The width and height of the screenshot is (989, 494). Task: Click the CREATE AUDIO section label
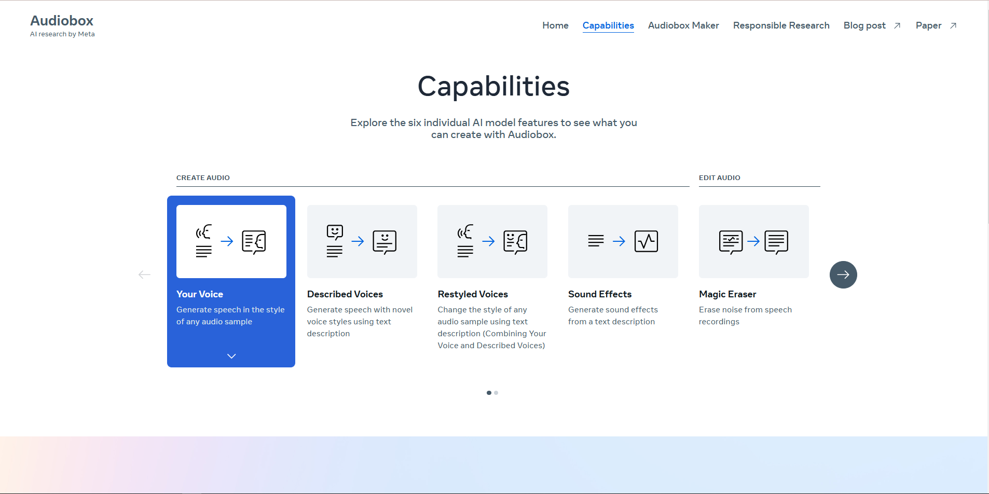tap(203, 177)
